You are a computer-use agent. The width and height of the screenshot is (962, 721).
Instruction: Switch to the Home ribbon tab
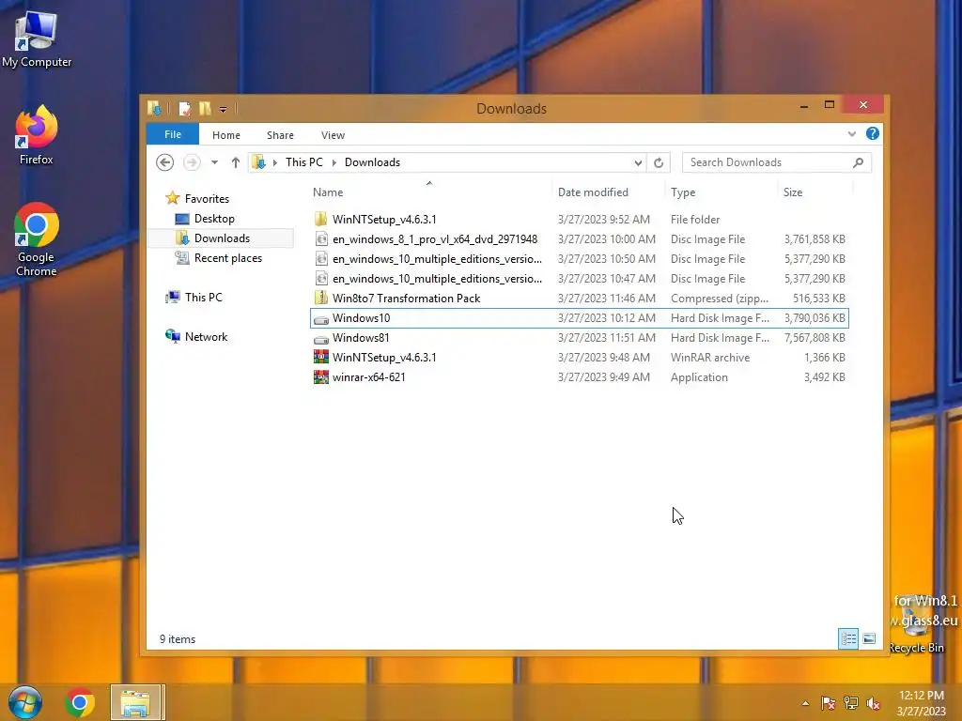click(225, 135)
